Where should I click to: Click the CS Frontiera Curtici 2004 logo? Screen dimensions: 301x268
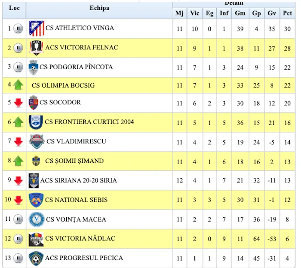(36, 122)
